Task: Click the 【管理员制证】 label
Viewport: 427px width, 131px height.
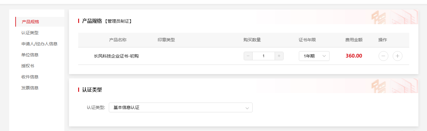Action: point(118,21)
